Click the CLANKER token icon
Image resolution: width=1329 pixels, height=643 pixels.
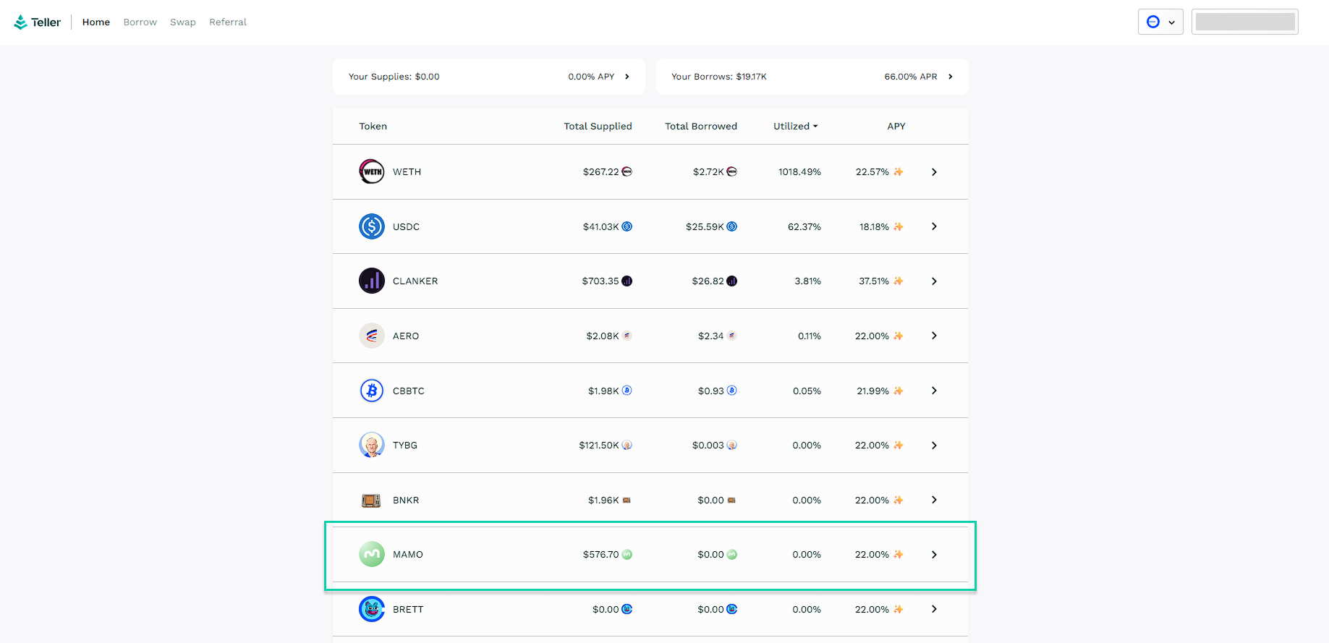point(372,281)
